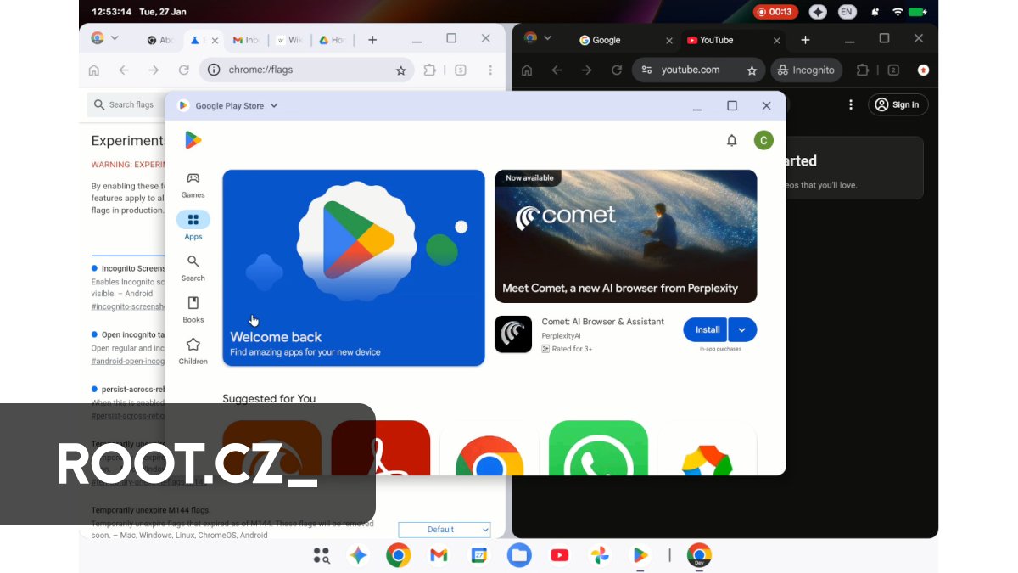
Task: Open Google Photos from the shelf
Action: point(600,555)
